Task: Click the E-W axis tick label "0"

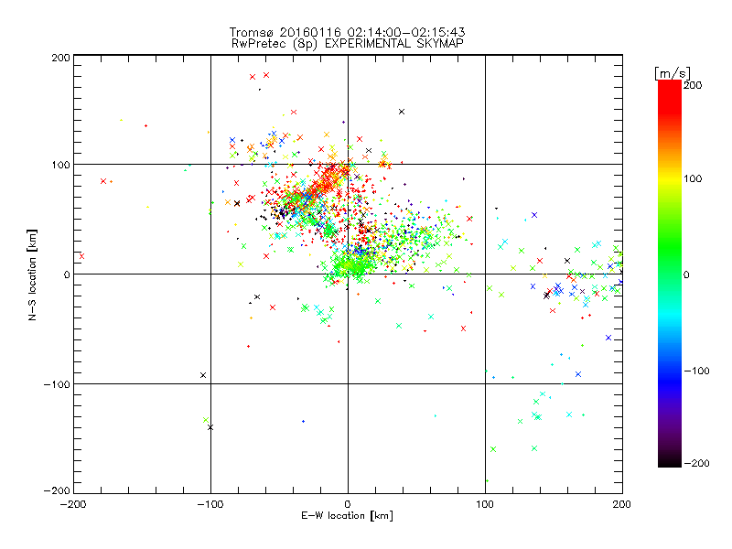Action: (x=348, y=504)
